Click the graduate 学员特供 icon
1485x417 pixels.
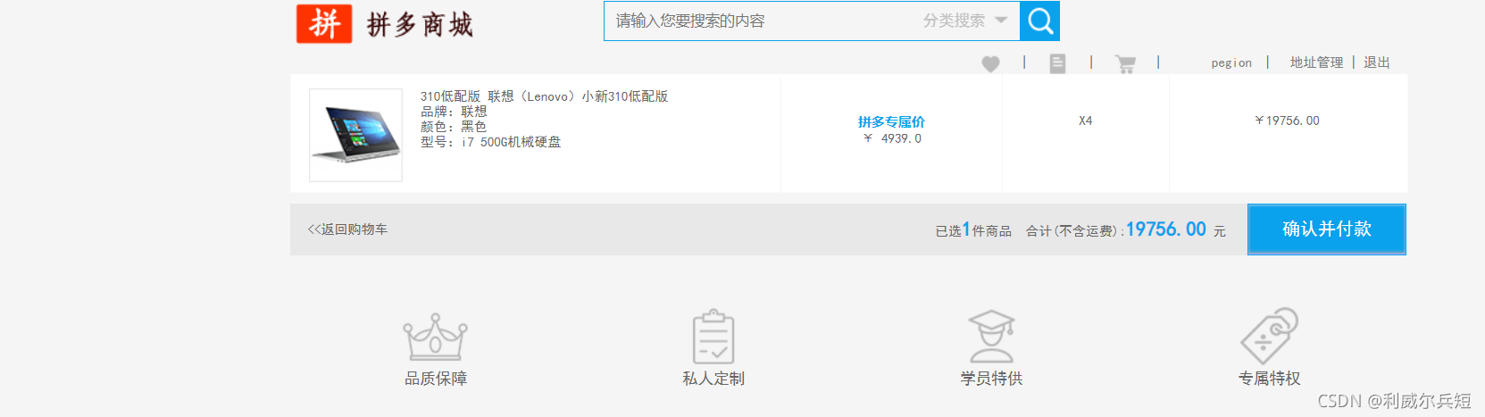(991, 337)
